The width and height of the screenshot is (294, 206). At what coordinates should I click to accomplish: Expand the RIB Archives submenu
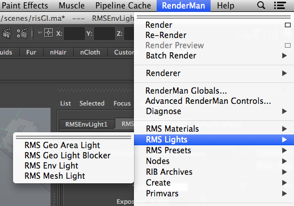coord(214,172)
